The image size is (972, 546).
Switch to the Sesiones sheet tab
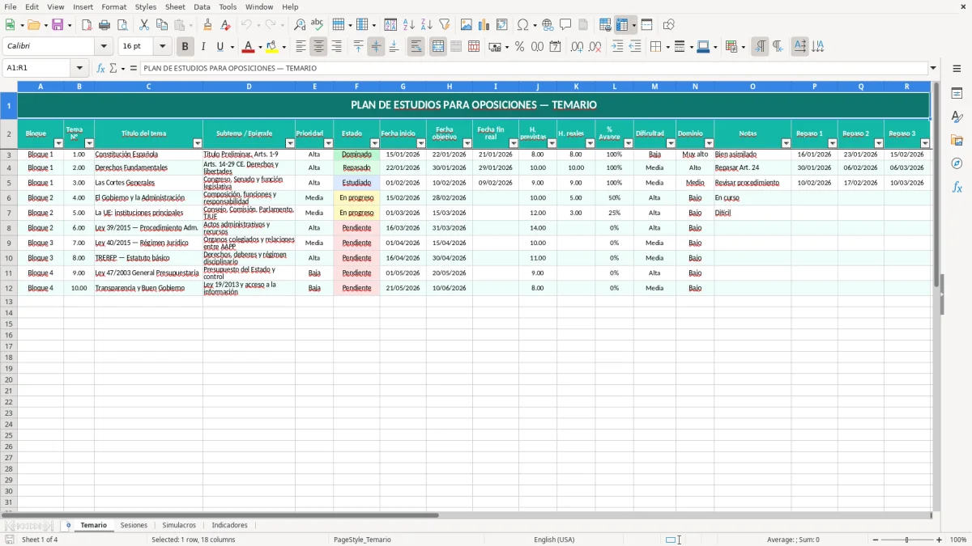[134, 525]
